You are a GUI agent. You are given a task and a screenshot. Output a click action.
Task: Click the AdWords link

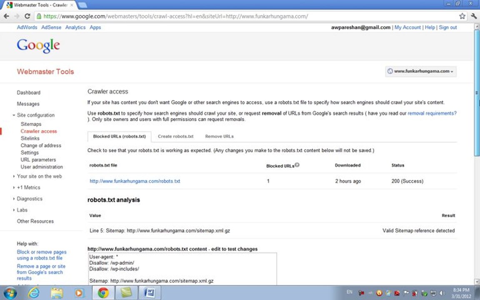(x=27, y=27)
